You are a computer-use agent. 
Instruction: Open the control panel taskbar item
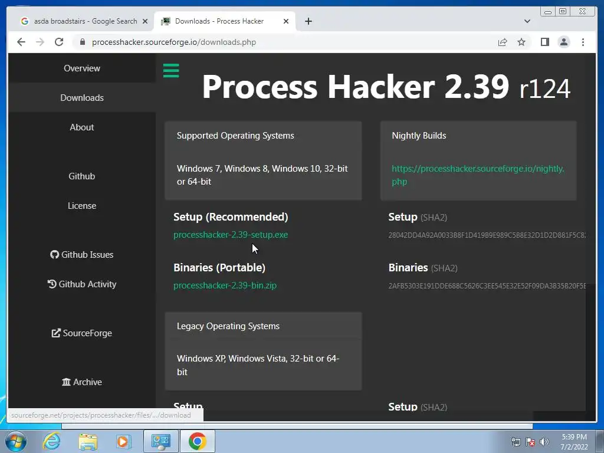pos(160,441)
